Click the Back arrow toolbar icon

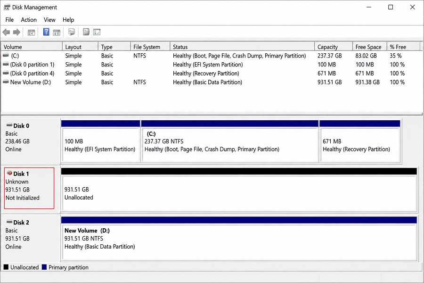6,32
